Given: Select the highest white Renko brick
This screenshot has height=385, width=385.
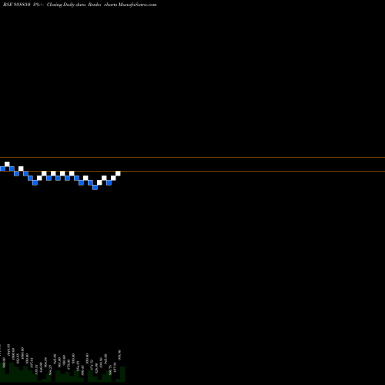Looking at the screenshot, I should [x=7, y=164].
